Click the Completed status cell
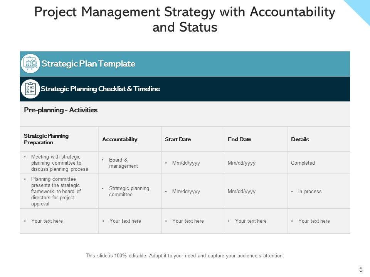 tap(303, 163)
